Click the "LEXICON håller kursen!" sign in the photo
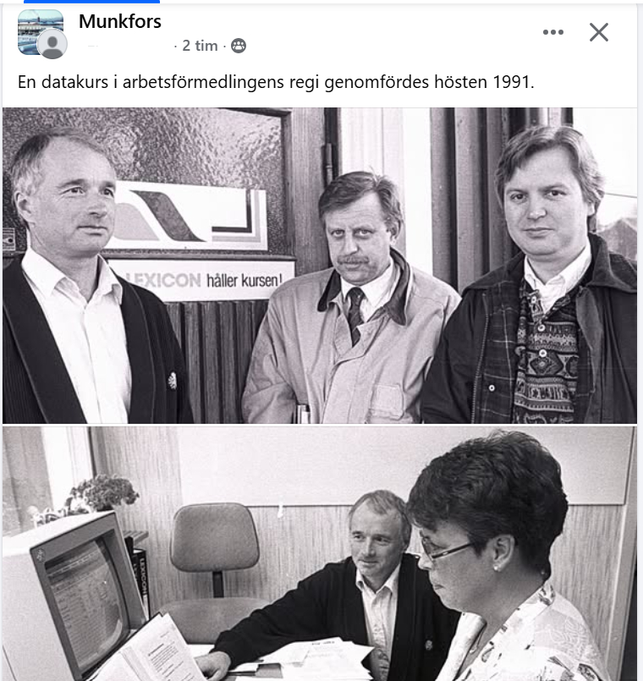The height and width of the screenshot is (681, 643). pyautogui.click(x=201, y=280)
